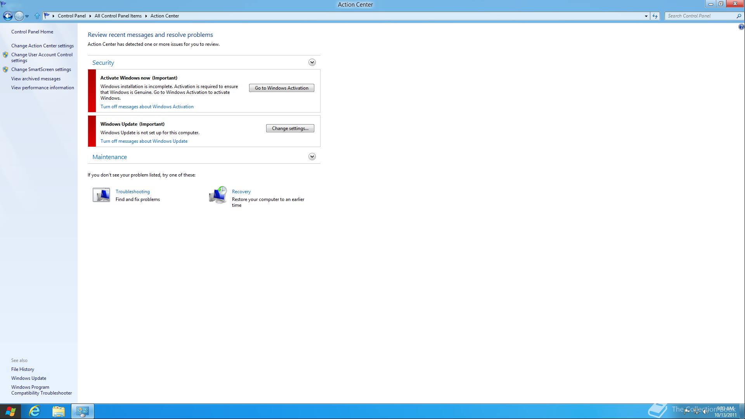Expand arrow after All Control Panel Items
This screenshot has height=419, width=745.
coord(146,16)
